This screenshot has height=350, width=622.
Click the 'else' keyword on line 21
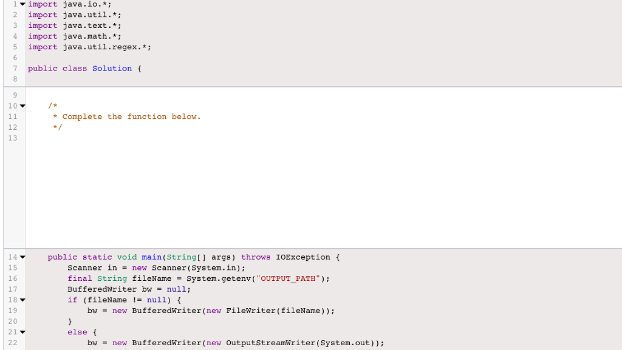click(x=77, y=332)
